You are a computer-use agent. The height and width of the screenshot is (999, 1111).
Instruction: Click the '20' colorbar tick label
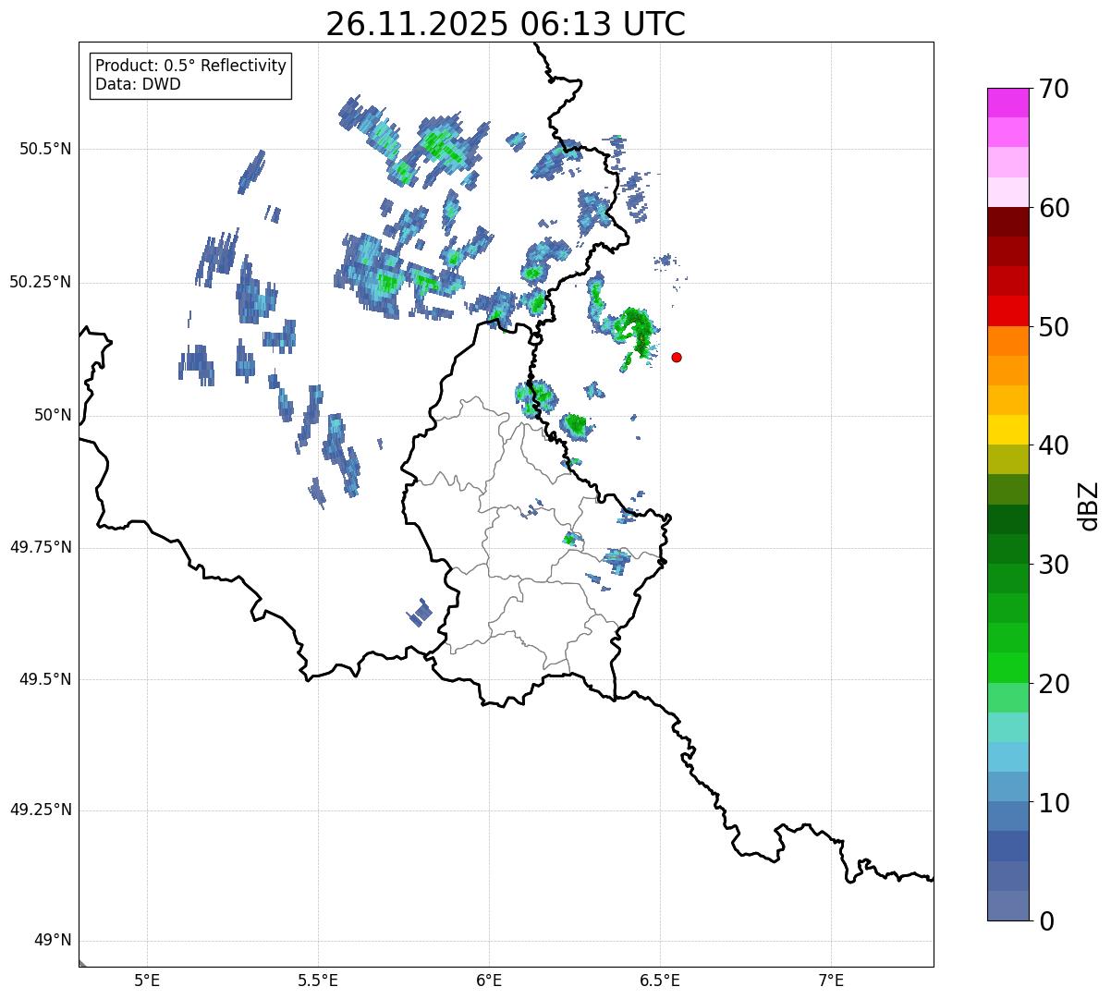1054,684
